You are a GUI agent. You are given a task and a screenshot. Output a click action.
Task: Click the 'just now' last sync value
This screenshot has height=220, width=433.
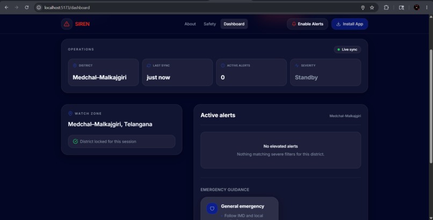pyautogui.click(x=158, y=77)
